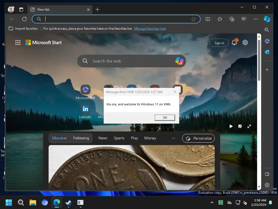Open taskbar Search

[21, 202]
